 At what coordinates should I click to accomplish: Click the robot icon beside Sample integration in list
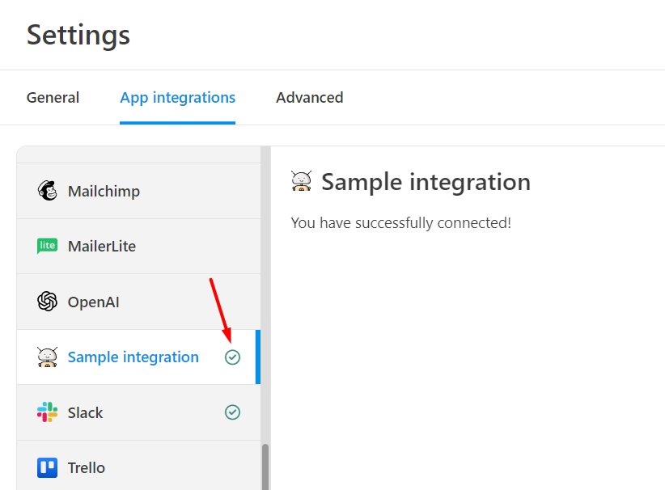(48, 357)
